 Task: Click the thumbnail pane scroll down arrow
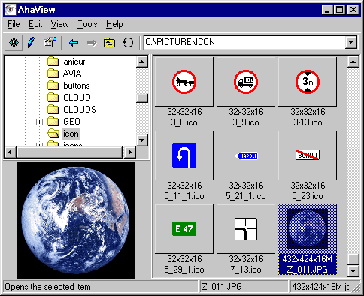[353, 270]
